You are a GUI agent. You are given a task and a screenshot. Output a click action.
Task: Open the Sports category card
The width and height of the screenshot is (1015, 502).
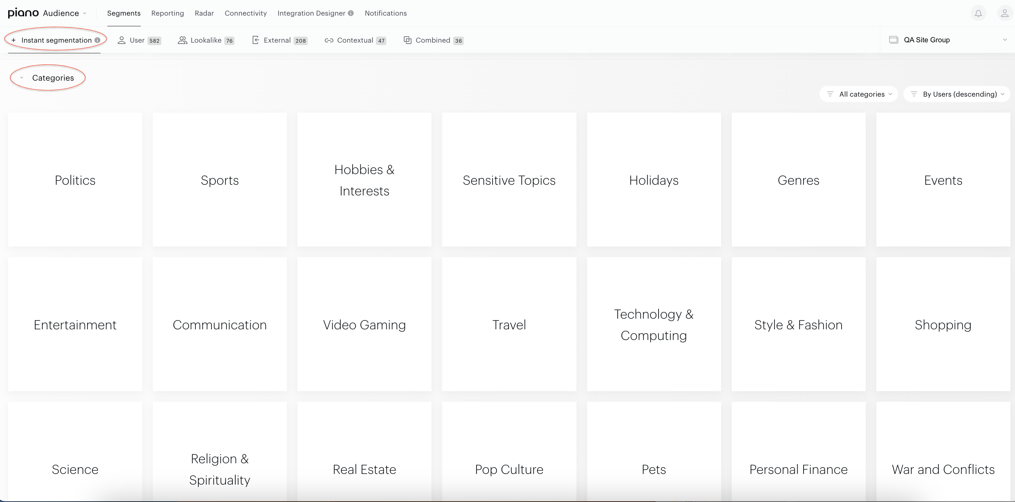tap(220, 180)
